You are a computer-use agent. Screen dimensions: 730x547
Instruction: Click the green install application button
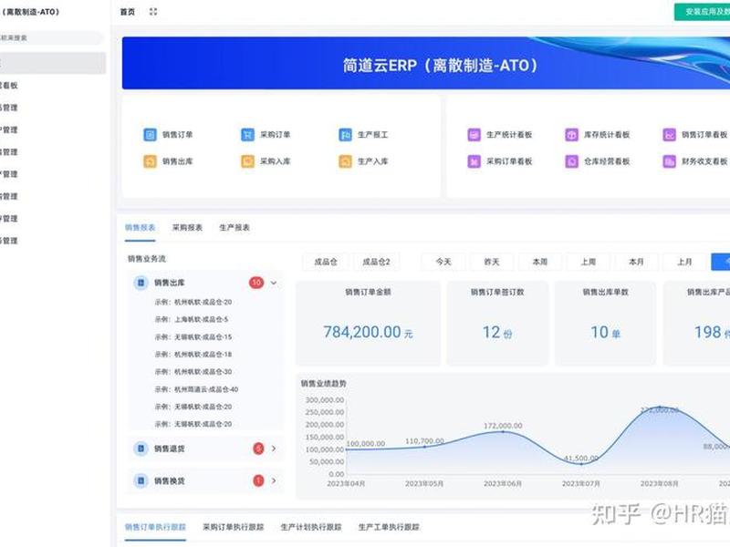[702, 12]
